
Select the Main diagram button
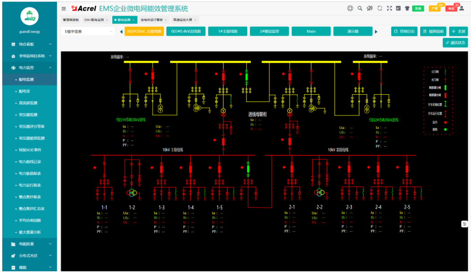tap(311, 31)
